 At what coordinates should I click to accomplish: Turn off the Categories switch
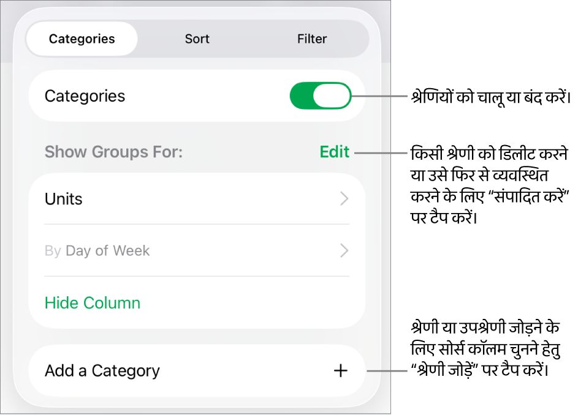click(320, 96)
